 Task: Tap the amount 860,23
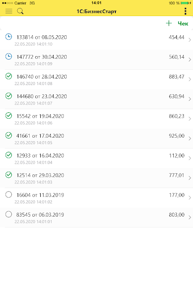point(177,116)
